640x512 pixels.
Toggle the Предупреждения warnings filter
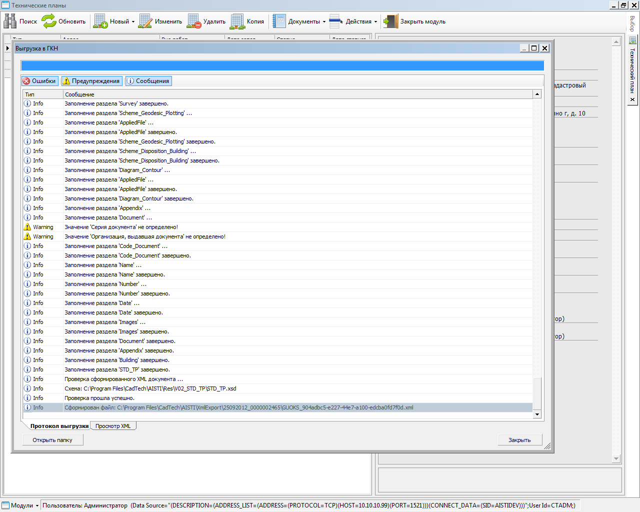(x=91, y=81)
